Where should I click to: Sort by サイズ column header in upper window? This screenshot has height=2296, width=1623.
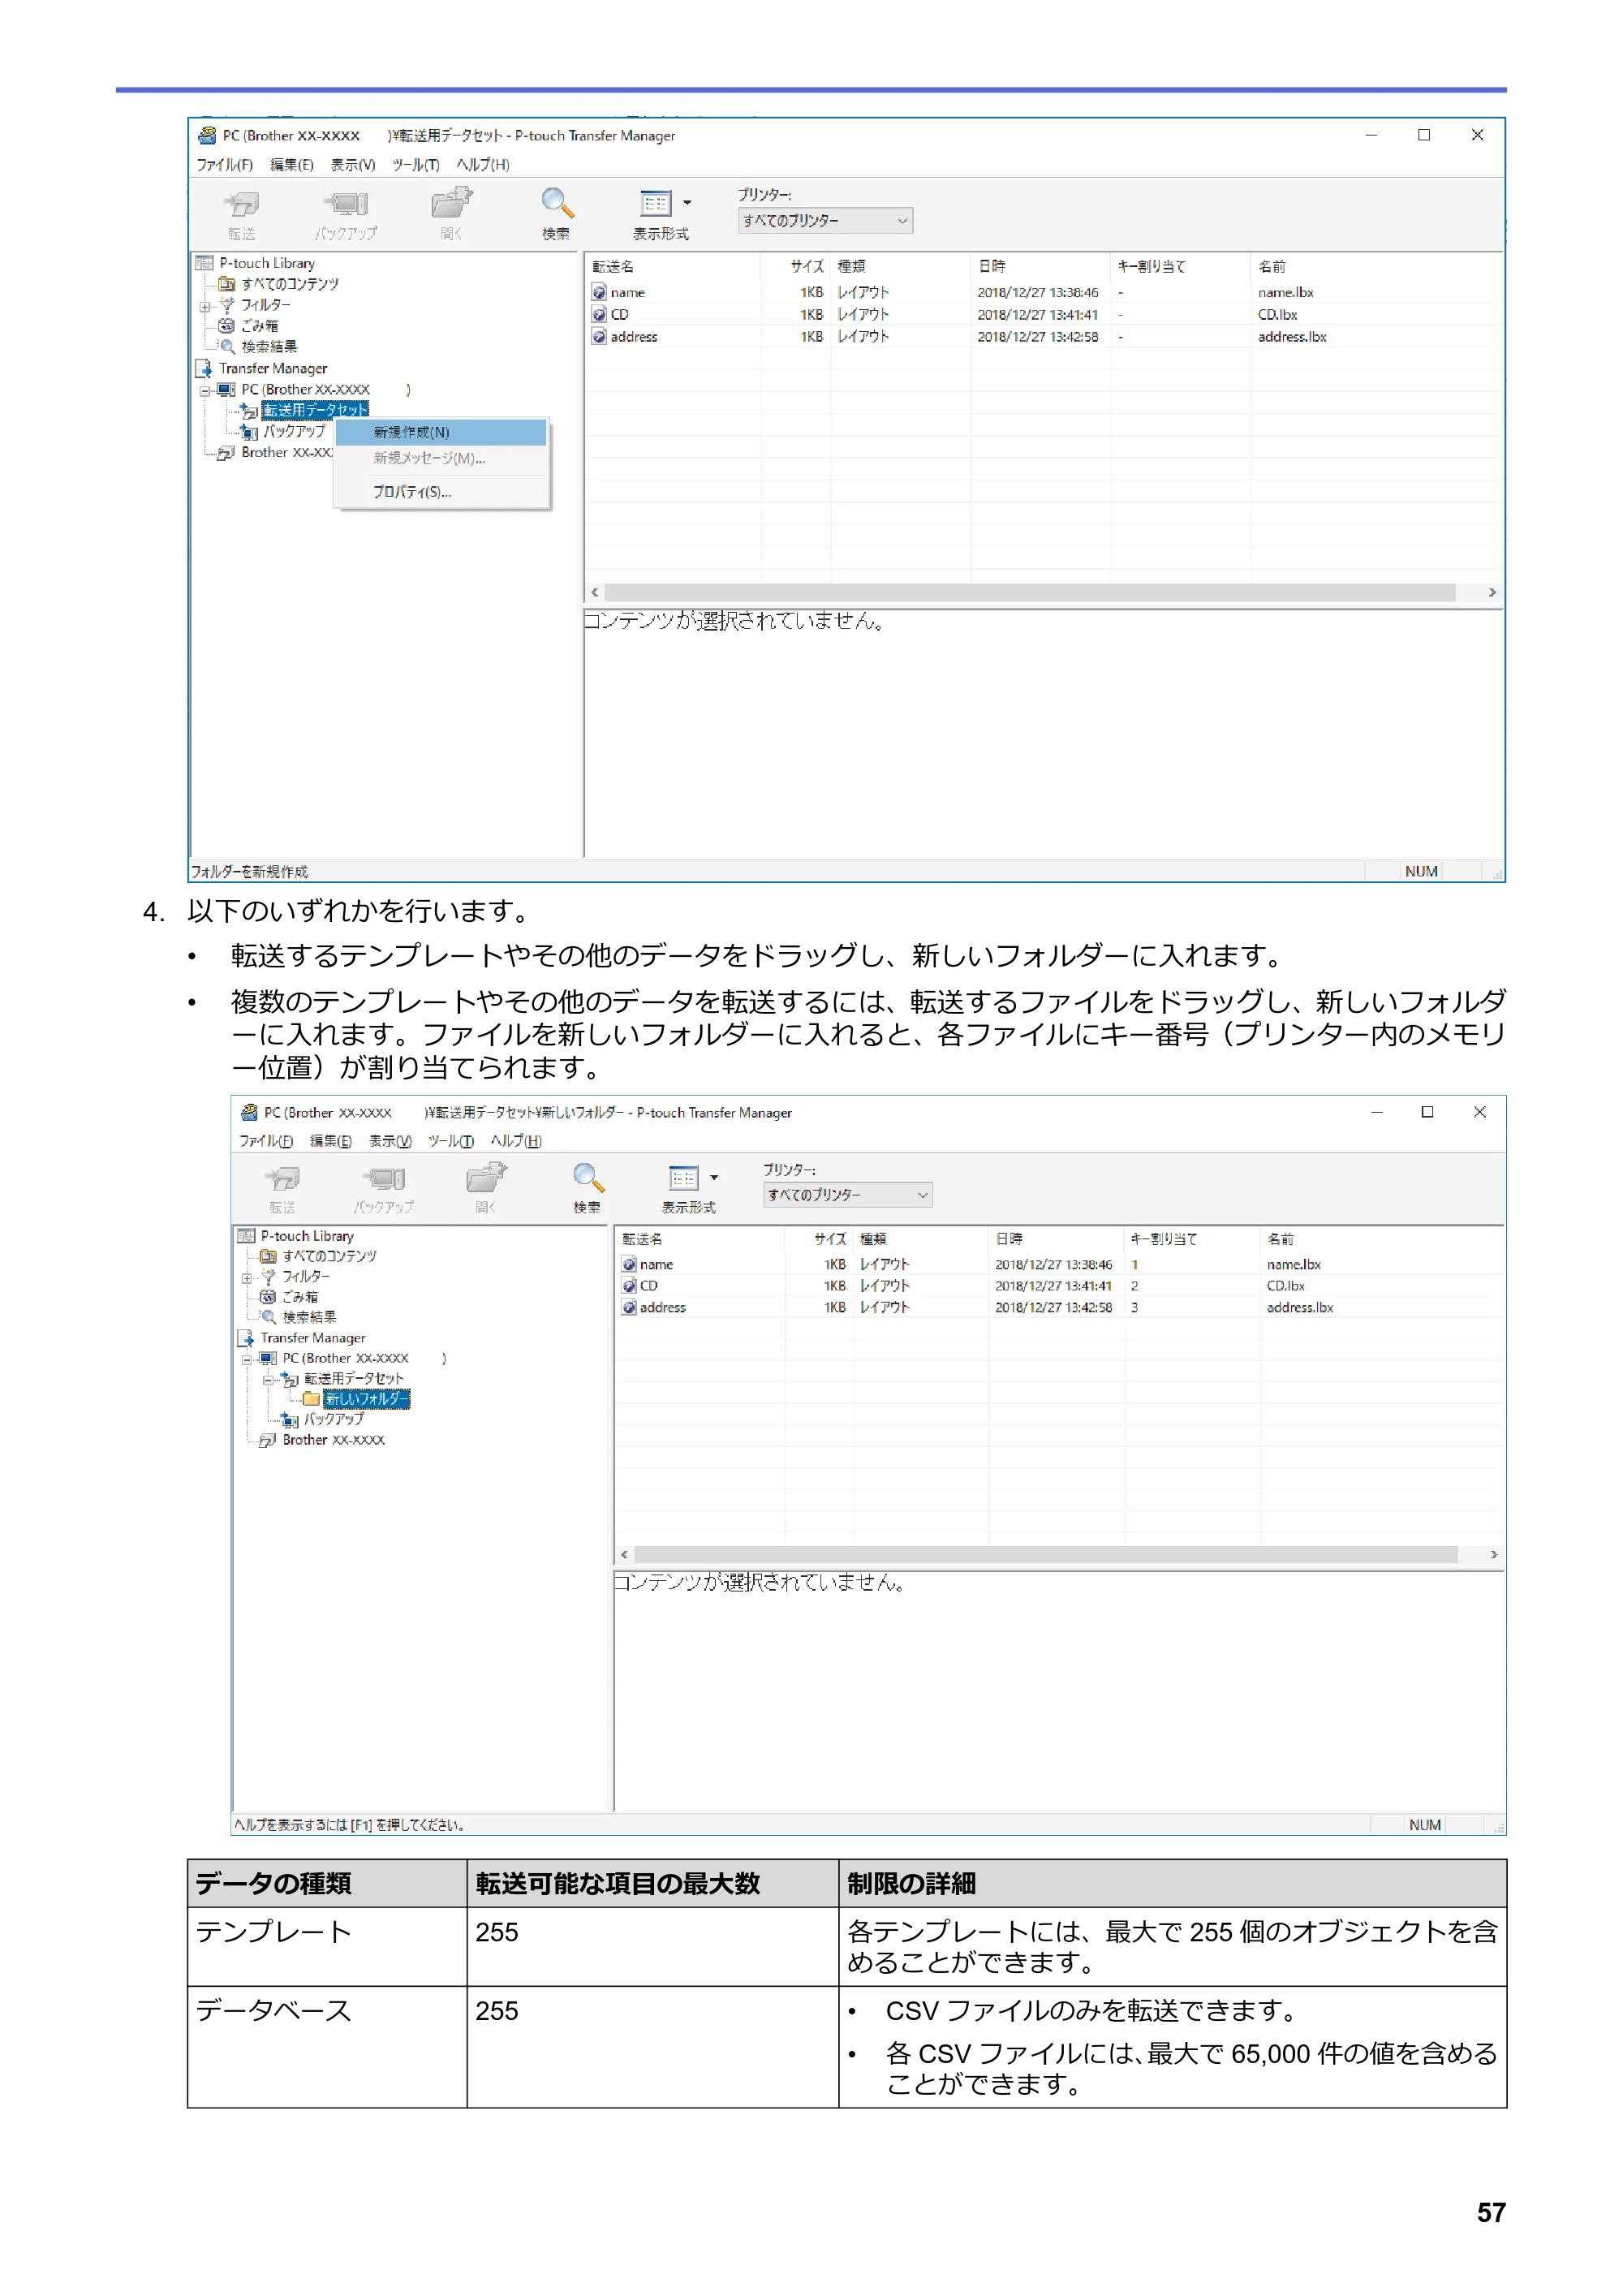click(x=796, y=266)
